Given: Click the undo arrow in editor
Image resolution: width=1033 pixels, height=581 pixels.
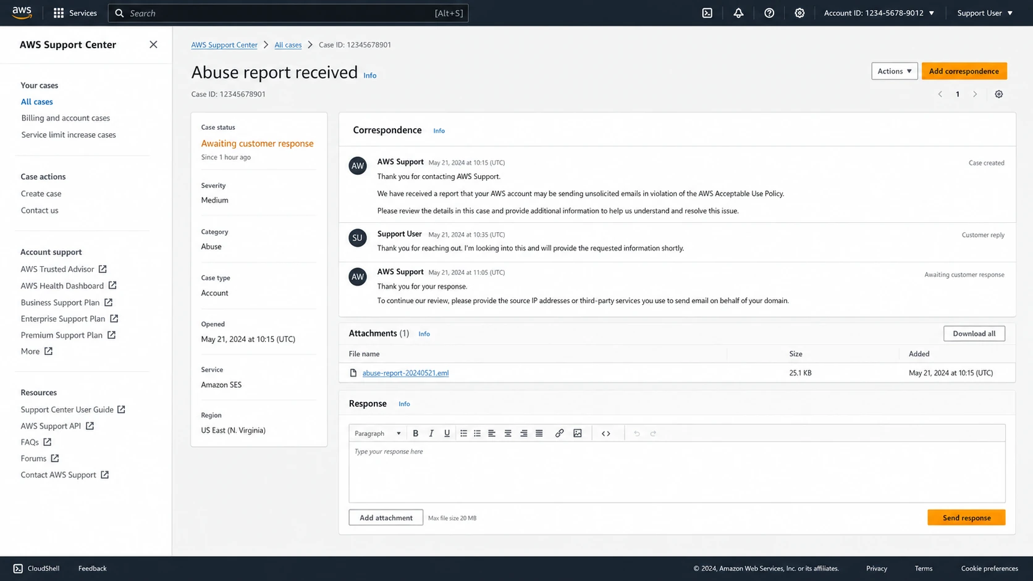Looking at the screenshot, I should point(636,433).
